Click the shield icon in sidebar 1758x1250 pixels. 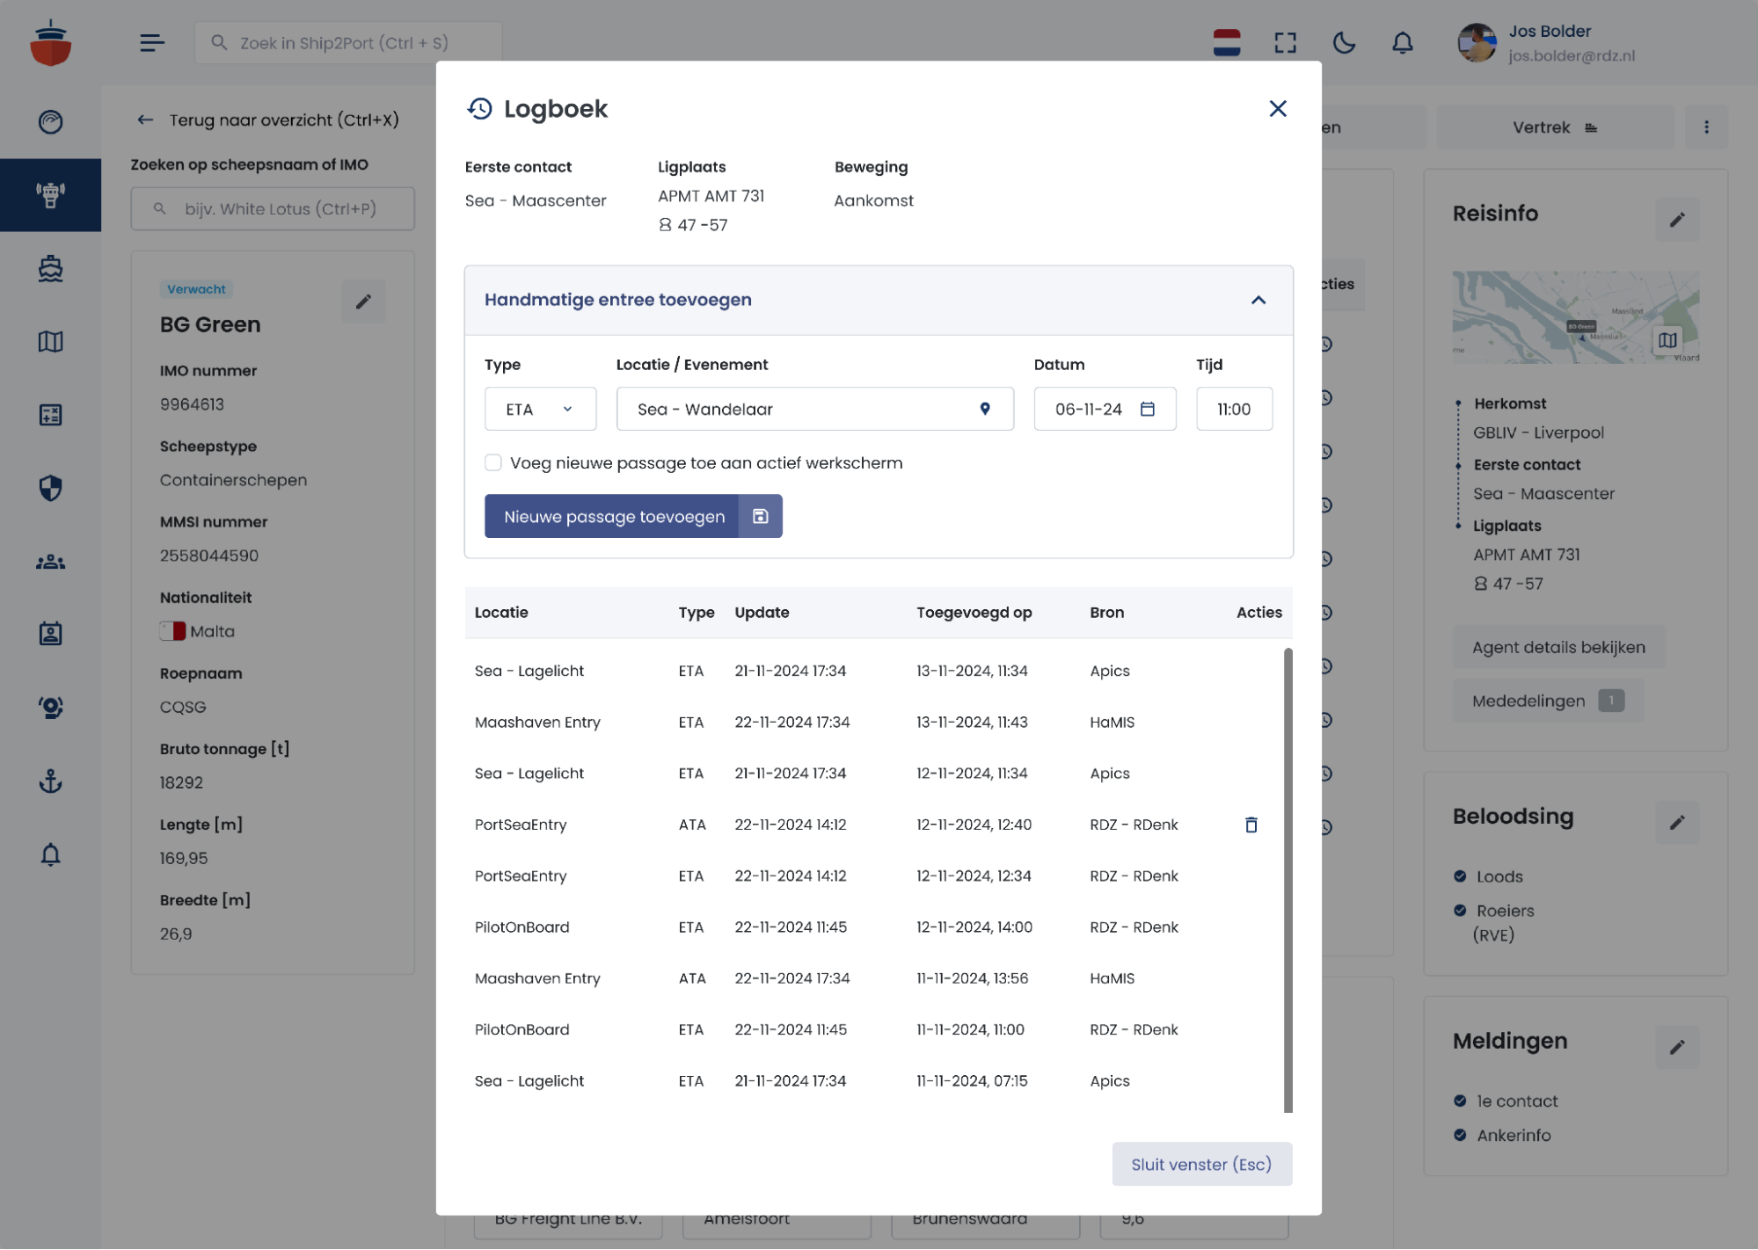point(50,488)
